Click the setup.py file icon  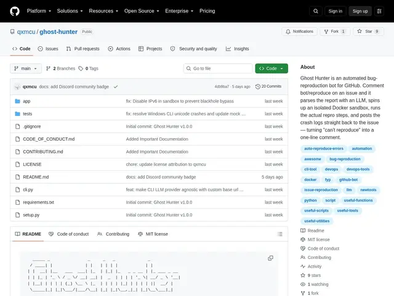pos(18,215)
